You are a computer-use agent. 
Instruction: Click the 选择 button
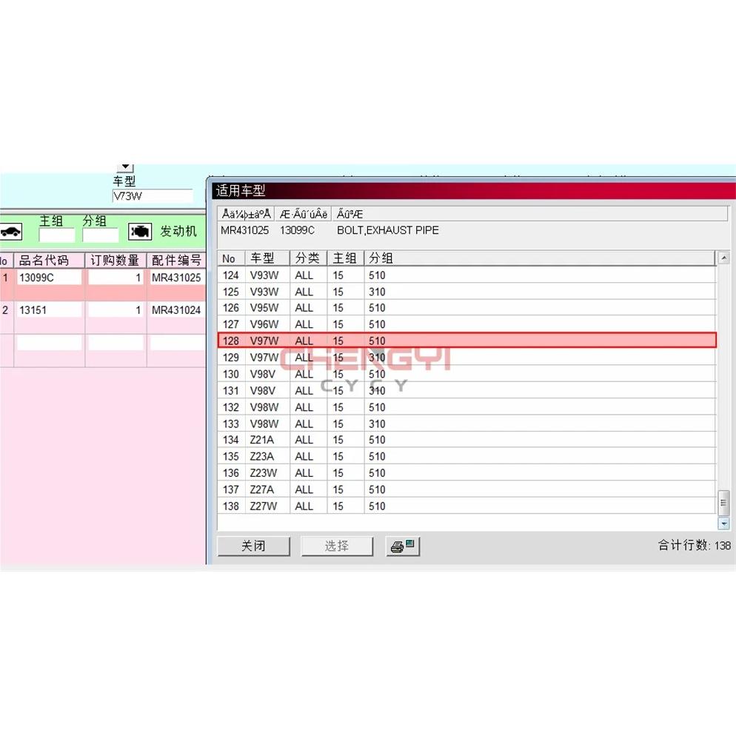click(x=337, y=546)
